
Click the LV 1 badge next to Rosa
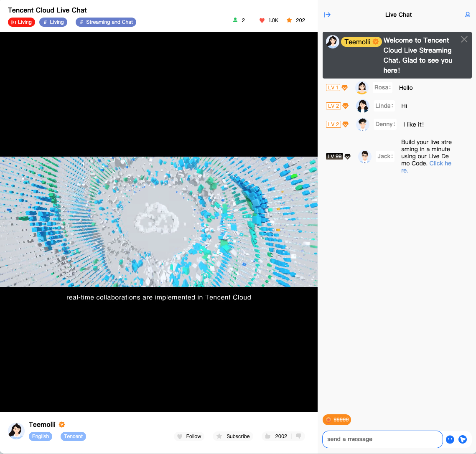(336, 88)
